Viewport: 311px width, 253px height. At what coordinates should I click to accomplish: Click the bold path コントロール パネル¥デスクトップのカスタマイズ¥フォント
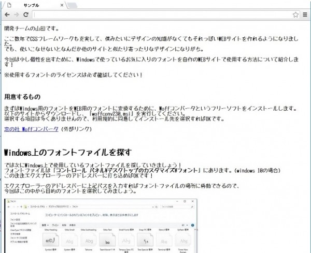(x=128, y=170)
